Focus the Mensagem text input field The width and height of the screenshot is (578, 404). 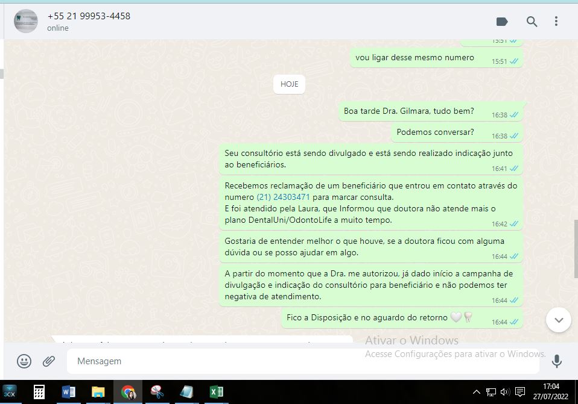pos(302,361)
